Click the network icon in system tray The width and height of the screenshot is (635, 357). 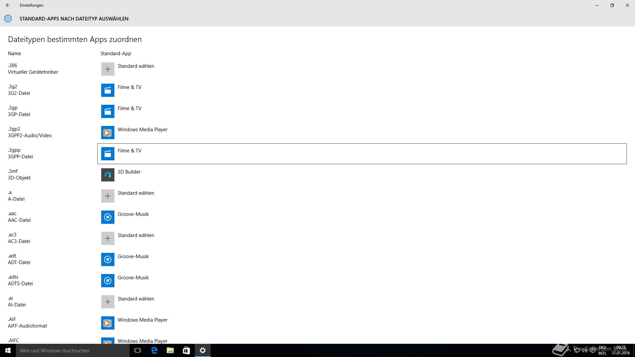click(577, 350)
